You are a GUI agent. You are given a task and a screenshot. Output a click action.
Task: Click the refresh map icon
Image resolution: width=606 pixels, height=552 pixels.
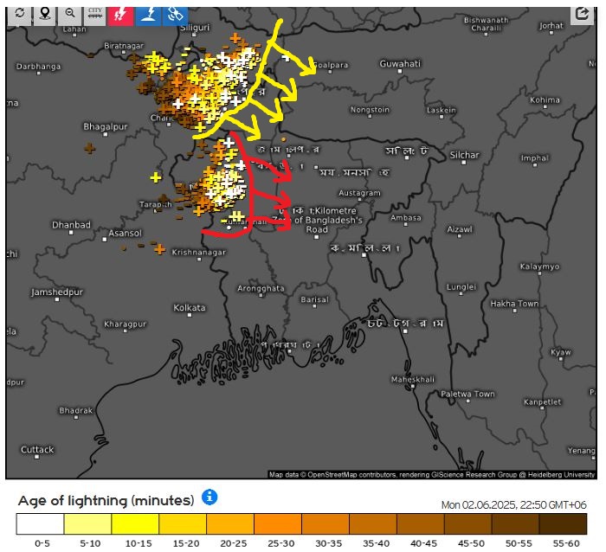click(19, 14)
